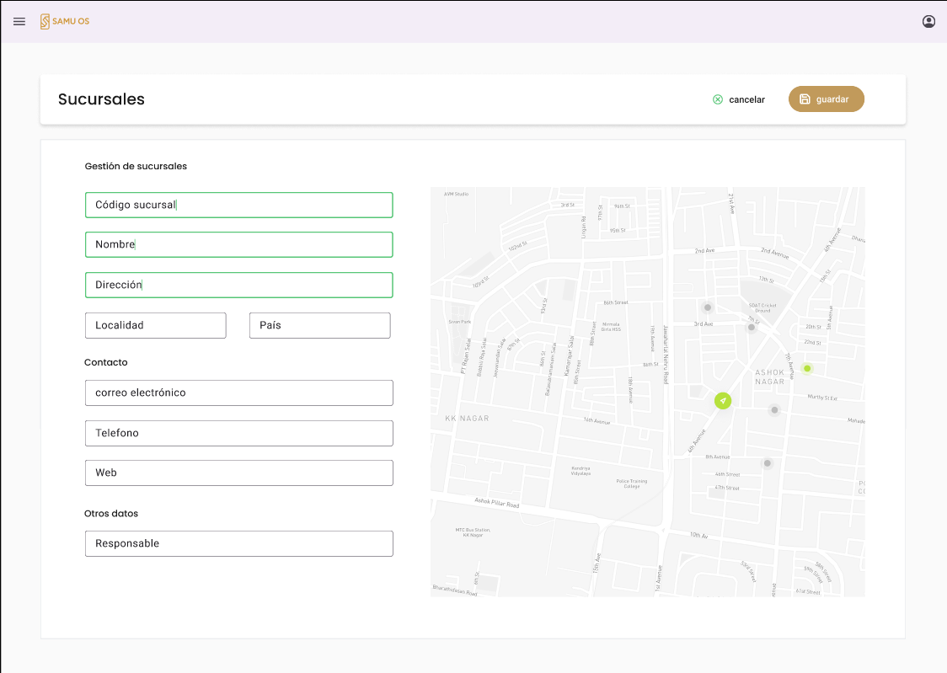Select the Telefono input field
Screen dimensions: 947x673
[238, 433]
